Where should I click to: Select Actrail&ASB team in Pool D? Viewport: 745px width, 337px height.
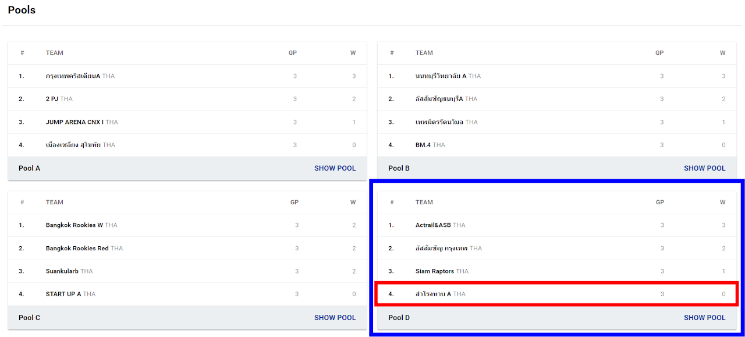433,225
